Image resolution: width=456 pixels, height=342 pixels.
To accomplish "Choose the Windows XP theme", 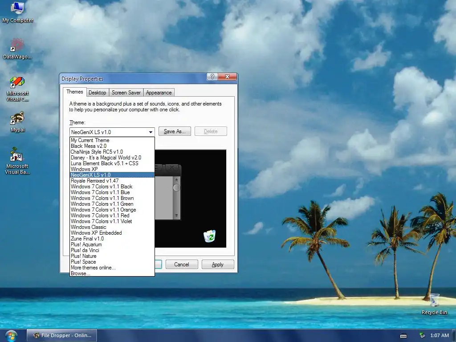I will 112,169.
